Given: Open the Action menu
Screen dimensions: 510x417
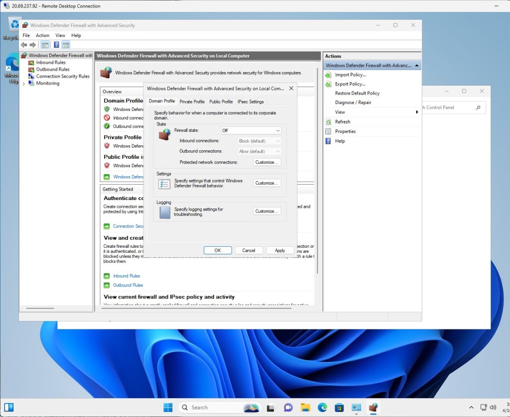Looking at the screenshot, I should click(42, 35).
